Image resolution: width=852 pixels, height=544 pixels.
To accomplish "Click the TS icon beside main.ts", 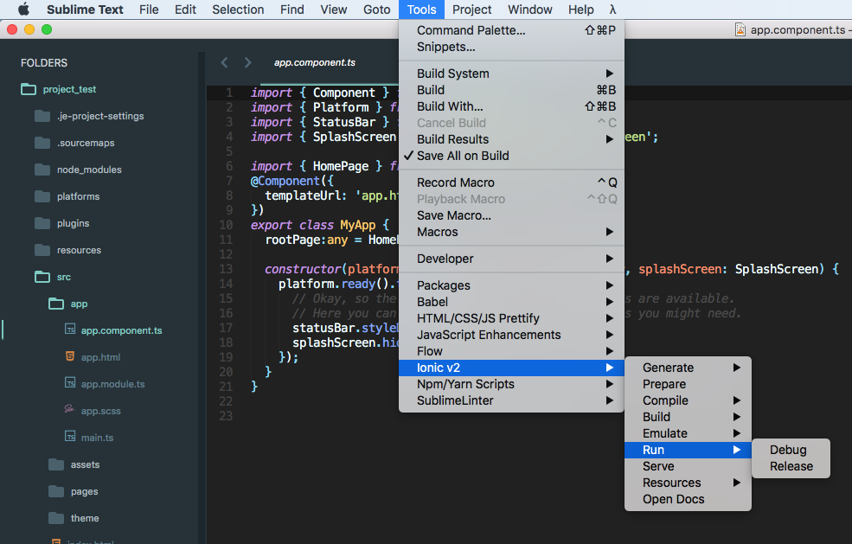I will click(x=70, y=437).
